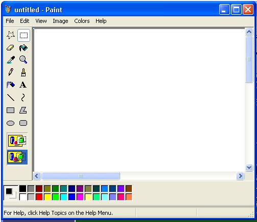The image size is (257, 222).
Task: Choose the Fill With Color bucket tool
Action: coord(24,48)
